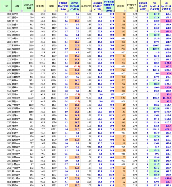Select the name cell 大立光
Viewport: 172px width, 187px height.
tap(17, 98)
